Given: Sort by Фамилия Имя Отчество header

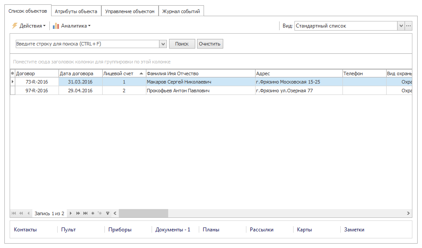Looking at the screenshot, I should click(x=201, y=73).
